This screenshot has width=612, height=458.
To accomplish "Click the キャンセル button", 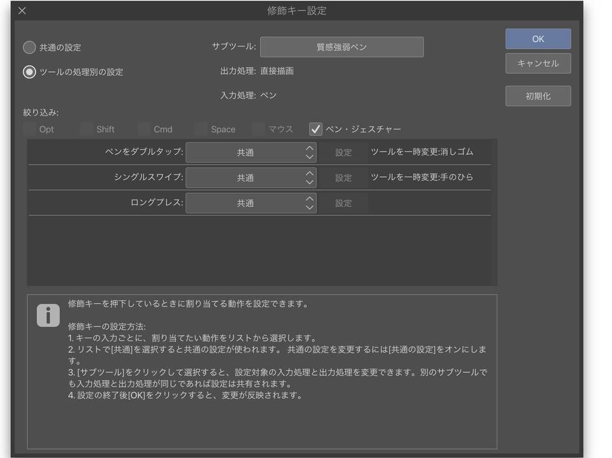I will pos(537,63).
